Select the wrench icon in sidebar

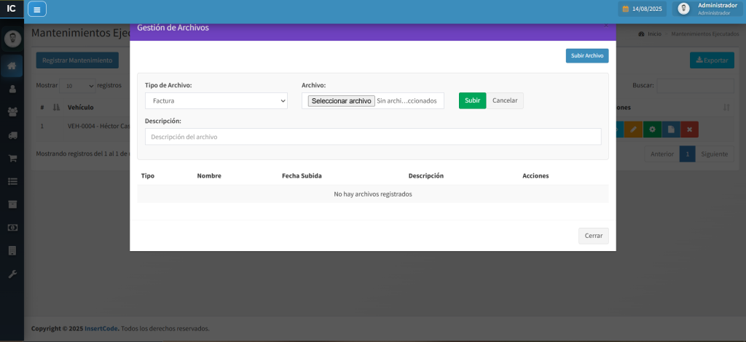click(x=12, y=274)
